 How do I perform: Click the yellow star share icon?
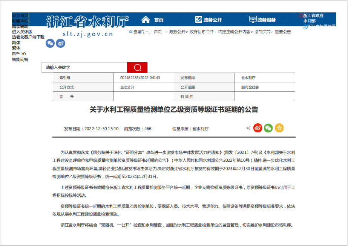[279, 128]
